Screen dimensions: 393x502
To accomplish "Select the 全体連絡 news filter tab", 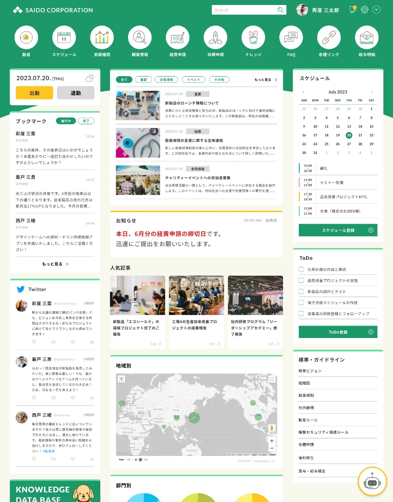I will [166, 79].
